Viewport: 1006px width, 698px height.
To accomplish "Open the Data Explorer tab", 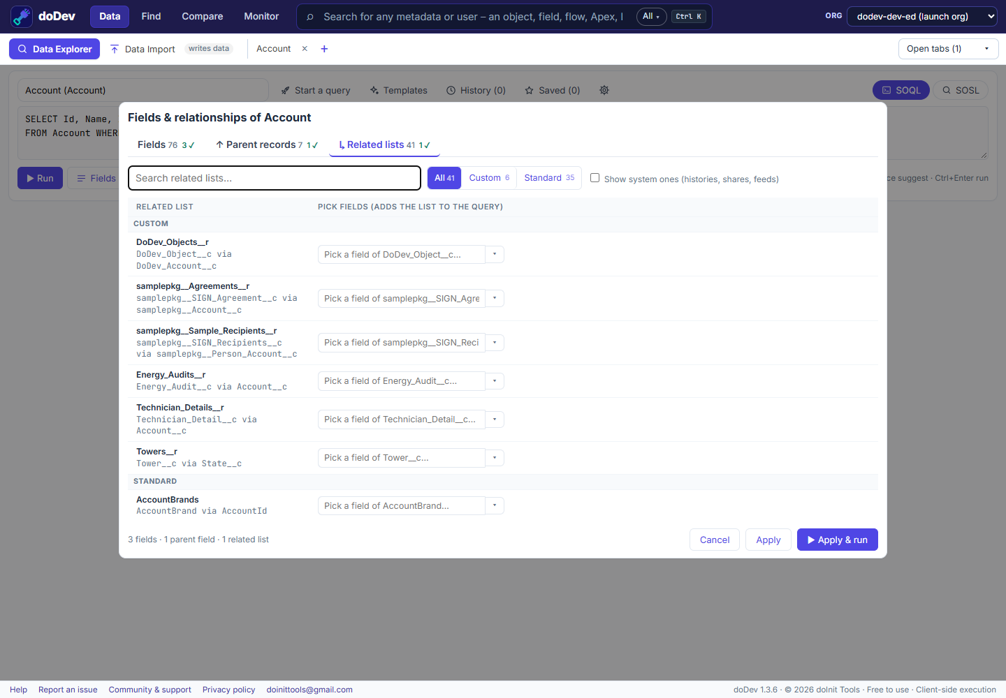I will (x=54, y=49).
